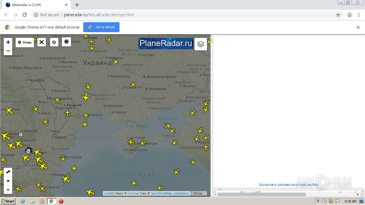365x205 pixels.
Task: Open a new browser tab
Action: (x=77, y=5)
